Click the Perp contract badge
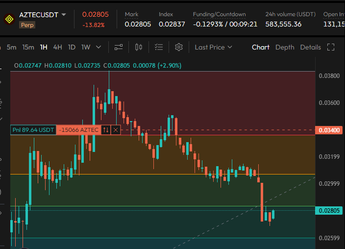 pyautogui.click(x=27, y=25)
